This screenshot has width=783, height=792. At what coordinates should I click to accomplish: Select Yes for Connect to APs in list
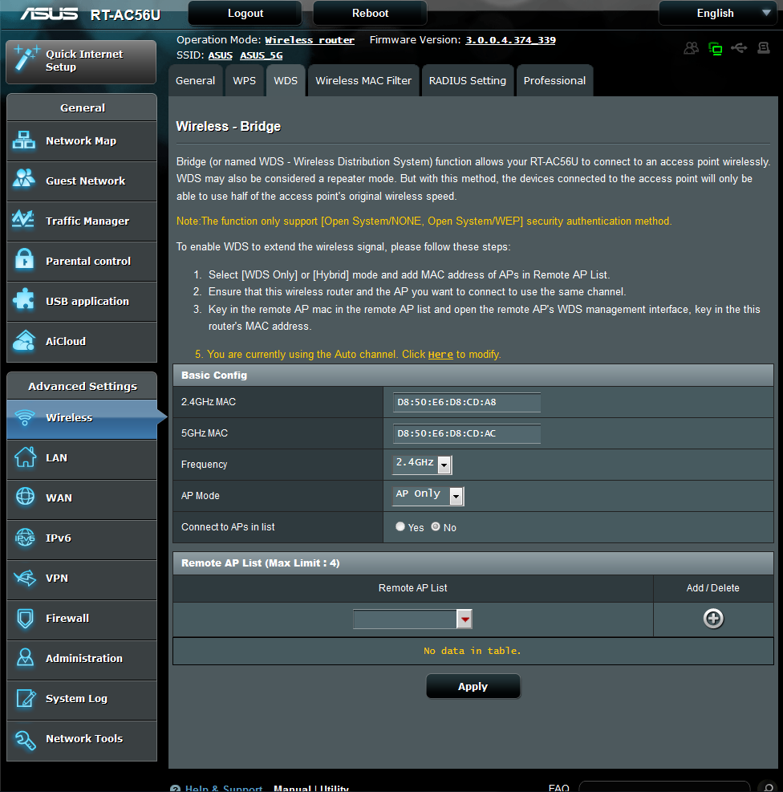pos(400,526)
